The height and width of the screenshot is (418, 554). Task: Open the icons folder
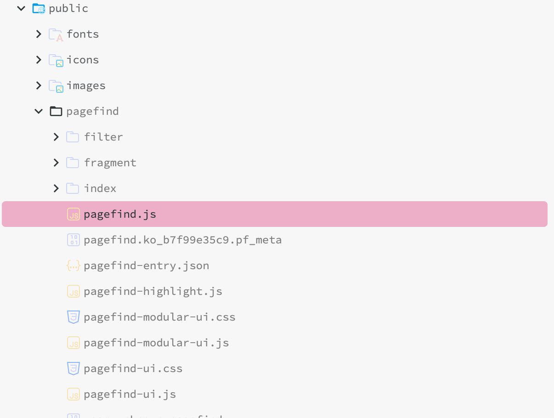click(x=83, y=60)
